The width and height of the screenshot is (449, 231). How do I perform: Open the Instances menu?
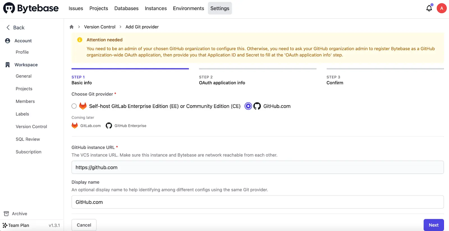pos(156,8)
